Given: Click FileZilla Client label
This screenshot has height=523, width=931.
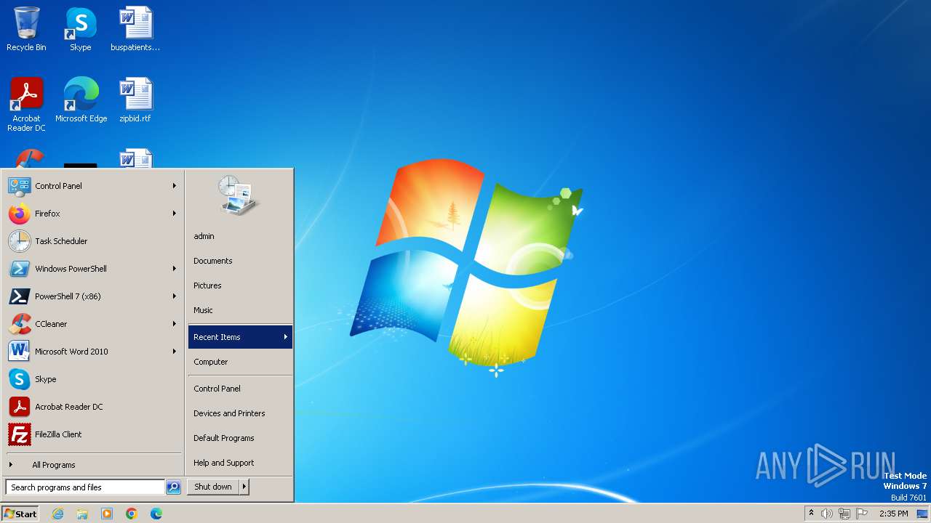Looking at the screenshot, I should click(x=58, y=434).
